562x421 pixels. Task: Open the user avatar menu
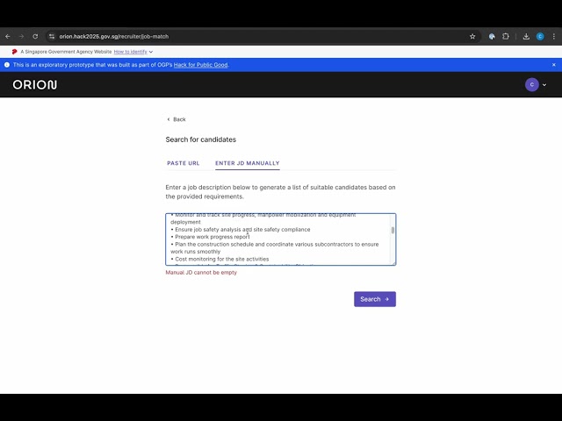tap(532, 85)
